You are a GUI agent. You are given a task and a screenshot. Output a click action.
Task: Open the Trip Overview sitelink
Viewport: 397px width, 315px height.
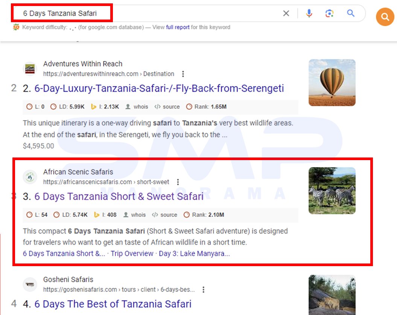(132, 253)
